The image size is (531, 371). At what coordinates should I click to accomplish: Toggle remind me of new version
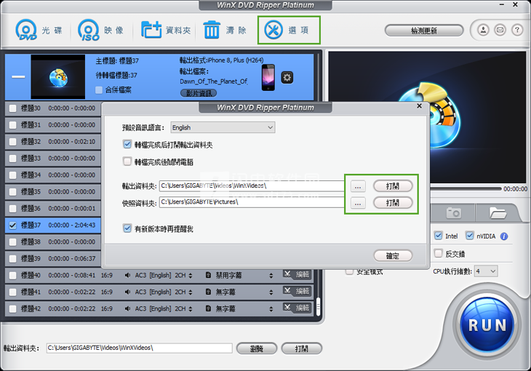[127, 228]
